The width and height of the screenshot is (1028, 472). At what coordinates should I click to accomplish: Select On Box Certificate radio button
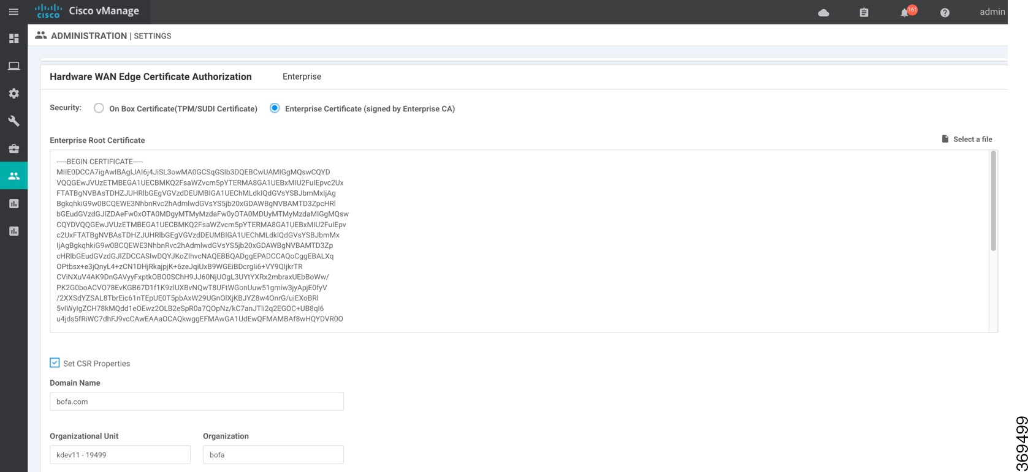pos(99,108)
